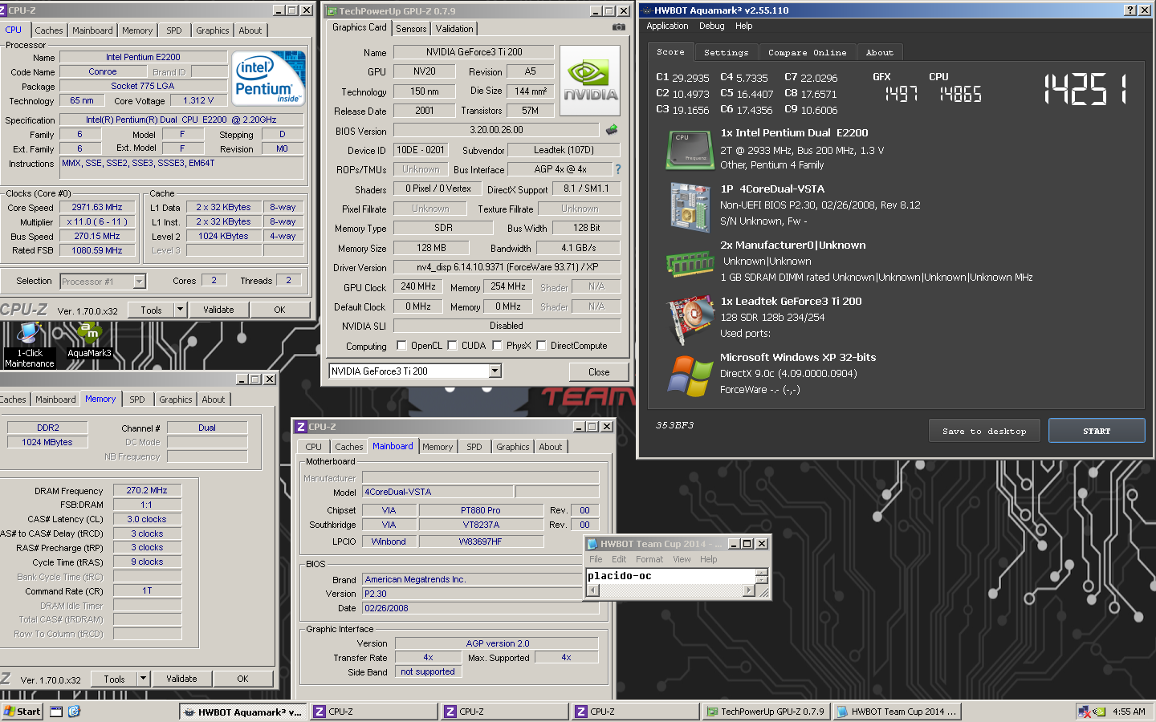Toggle the PhysX checkbox
This screenshot has width=1156, height=722.
(x=498, y=346)
